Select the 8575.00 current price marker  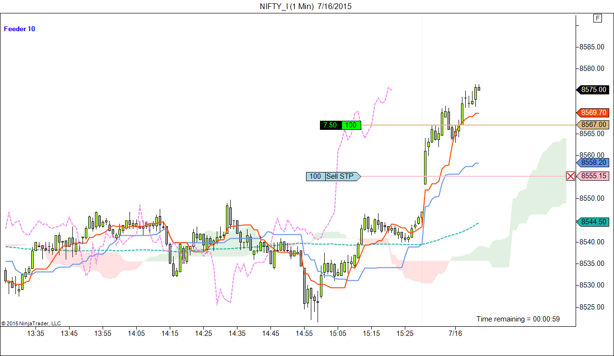592,90
